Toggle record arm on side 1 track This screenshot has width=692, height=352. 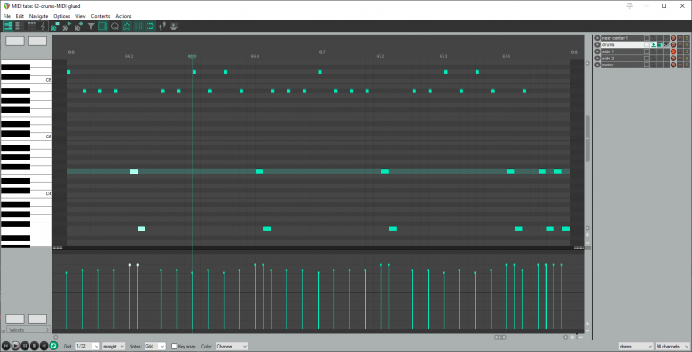[x=673, y=51]
